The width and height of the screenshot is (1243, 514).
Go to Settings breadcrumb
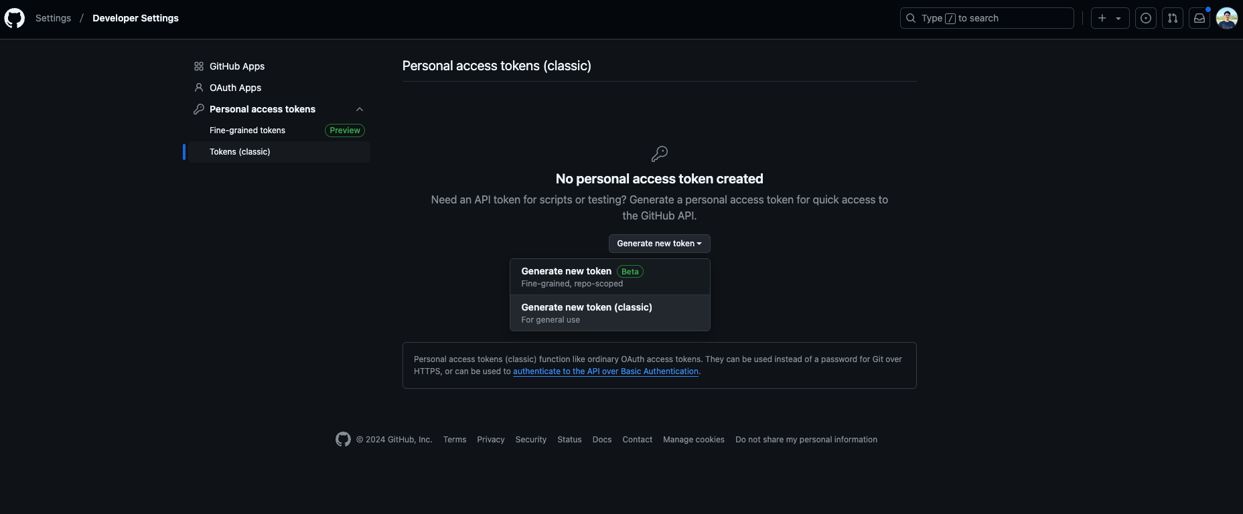tap(53, 18)
